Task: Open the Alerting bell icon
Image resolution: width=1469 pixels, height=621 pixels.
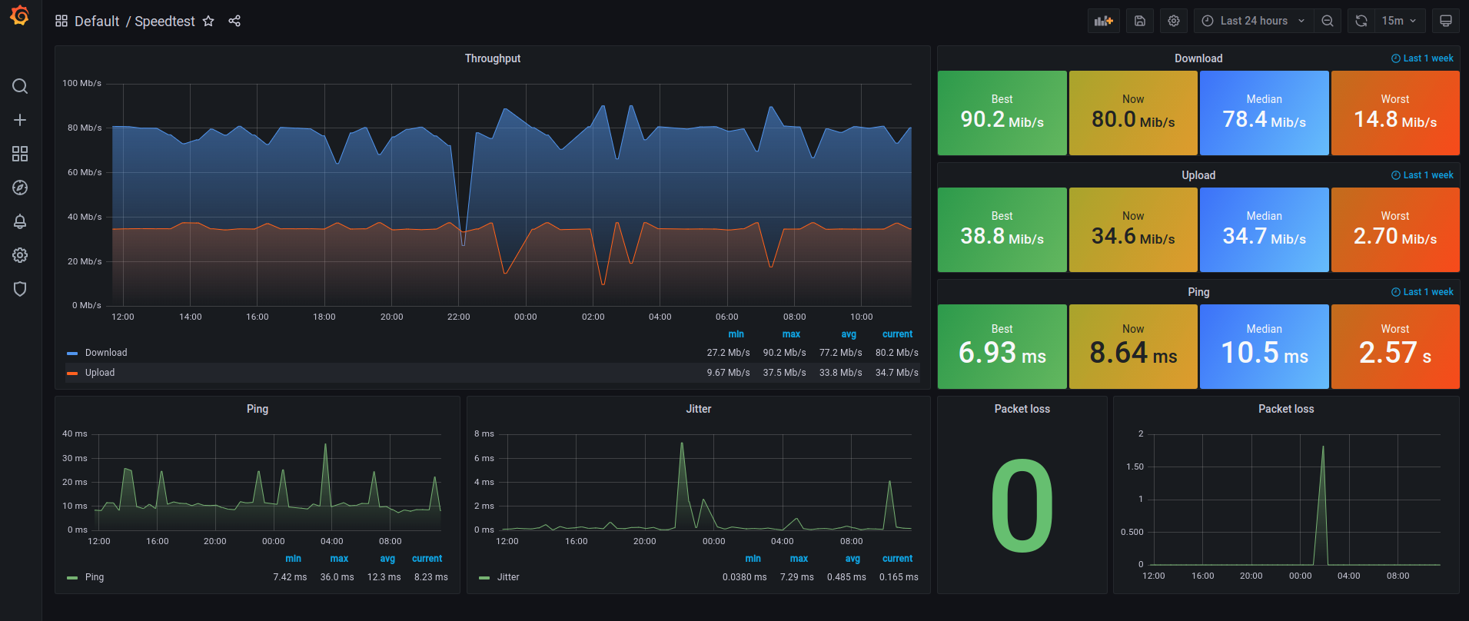Action: [x=20, y=221]
